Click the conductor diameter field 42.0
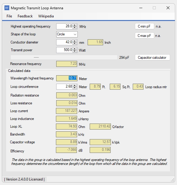 [x=65, y=42]
